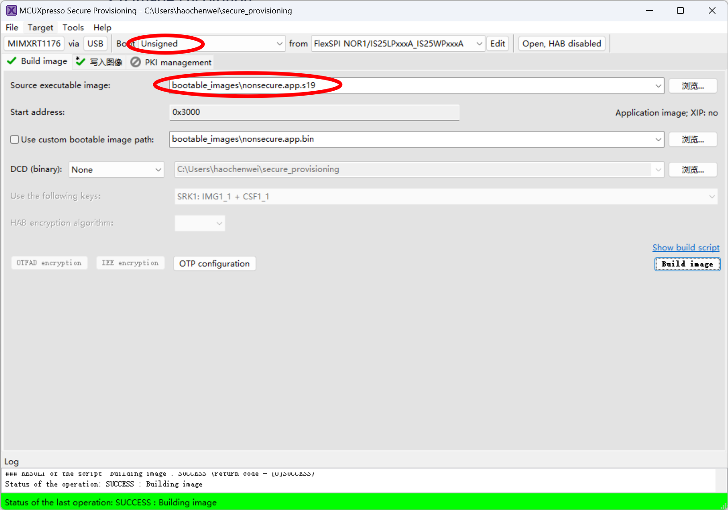Click the Application image; XIP: no text
The height and width of the screenshot is (510, 728).
(666, 113)
